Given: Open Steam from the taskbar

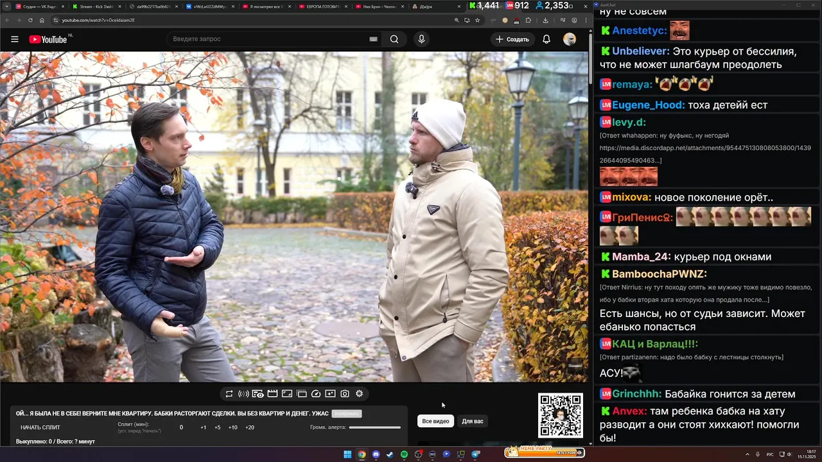Looking at the screenshot, I should click(x=390, y=454).
